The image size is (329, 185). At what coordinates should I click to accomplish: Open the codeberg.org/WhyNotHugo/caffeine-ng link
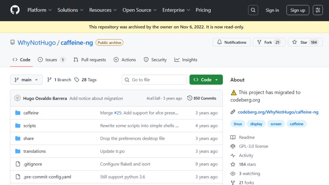tap(278, 112)
